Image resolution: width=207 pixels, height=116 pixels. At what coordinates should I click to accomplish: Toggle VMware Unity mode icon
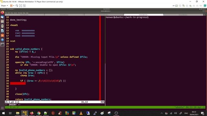click(x=24, y=6)
